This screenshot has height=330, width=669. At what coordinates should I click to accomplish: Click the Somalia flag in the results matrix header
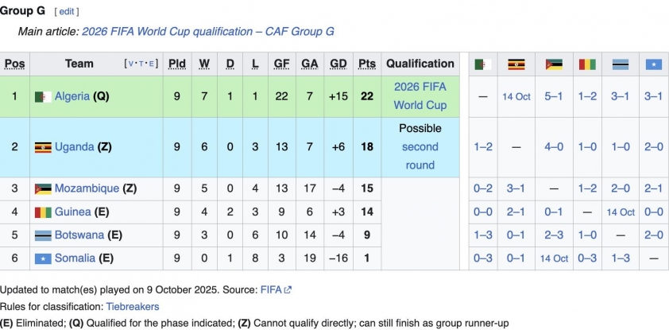point(653,64)
